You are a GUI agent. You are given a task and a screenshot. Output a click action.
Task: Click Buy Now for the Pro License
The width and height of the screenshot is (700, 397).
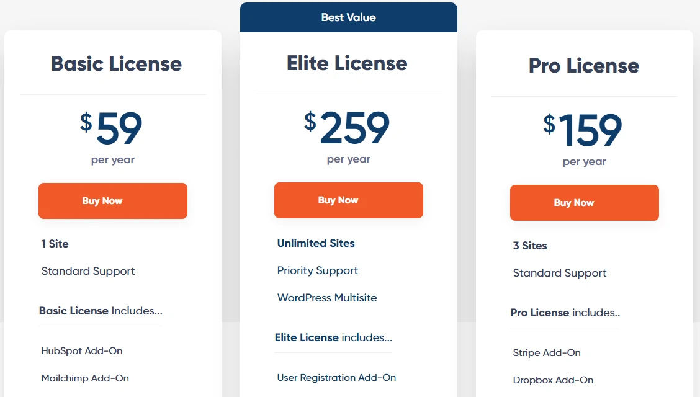point(585,203)
